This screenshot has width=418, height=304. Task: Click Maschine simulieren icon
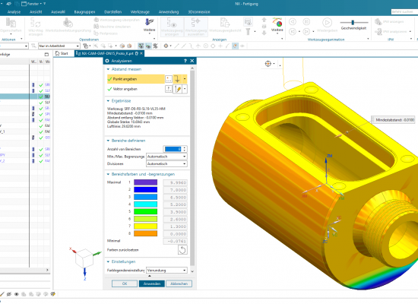tap(96, 27)
